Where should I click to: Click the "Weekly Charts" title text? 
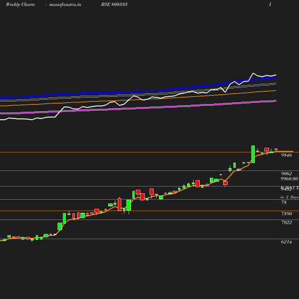point(20,4)
